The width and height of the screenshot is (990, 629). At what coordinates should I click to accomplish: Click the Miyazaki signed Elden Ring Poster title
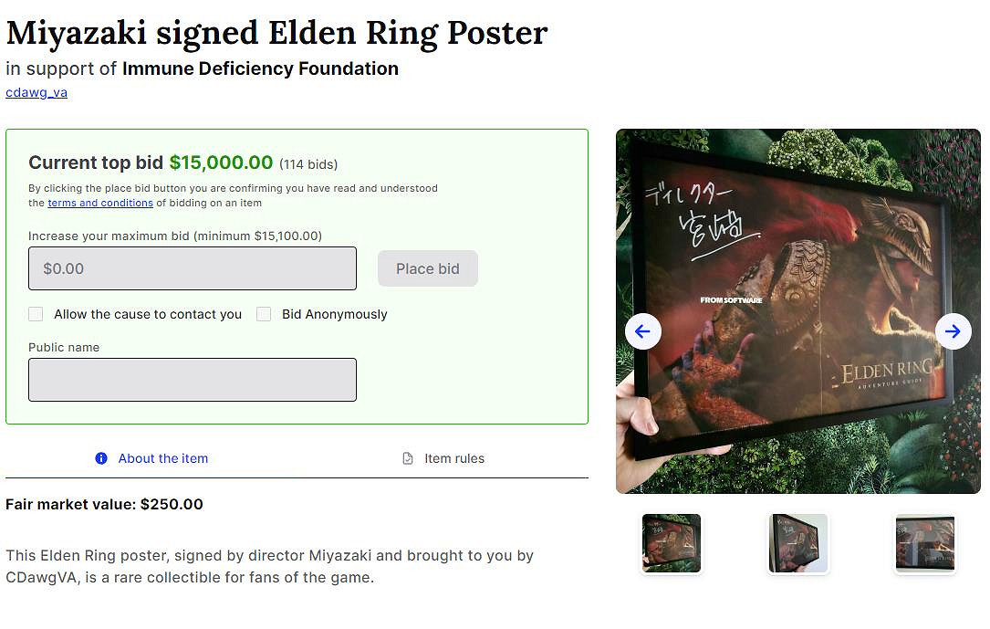[x=276, y=33]
